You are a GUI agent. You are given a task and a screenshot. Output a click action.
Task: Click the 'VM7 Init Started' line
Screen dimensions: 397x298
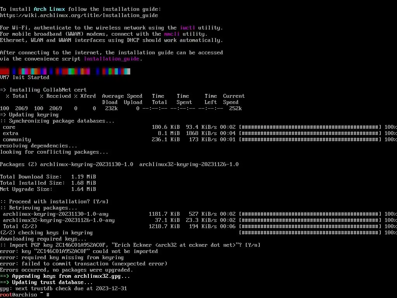24,78
